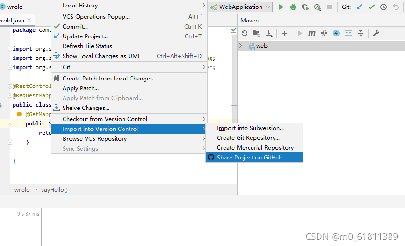
Task: Click Create Mercurial Repository
Action: tap(254, 148)
